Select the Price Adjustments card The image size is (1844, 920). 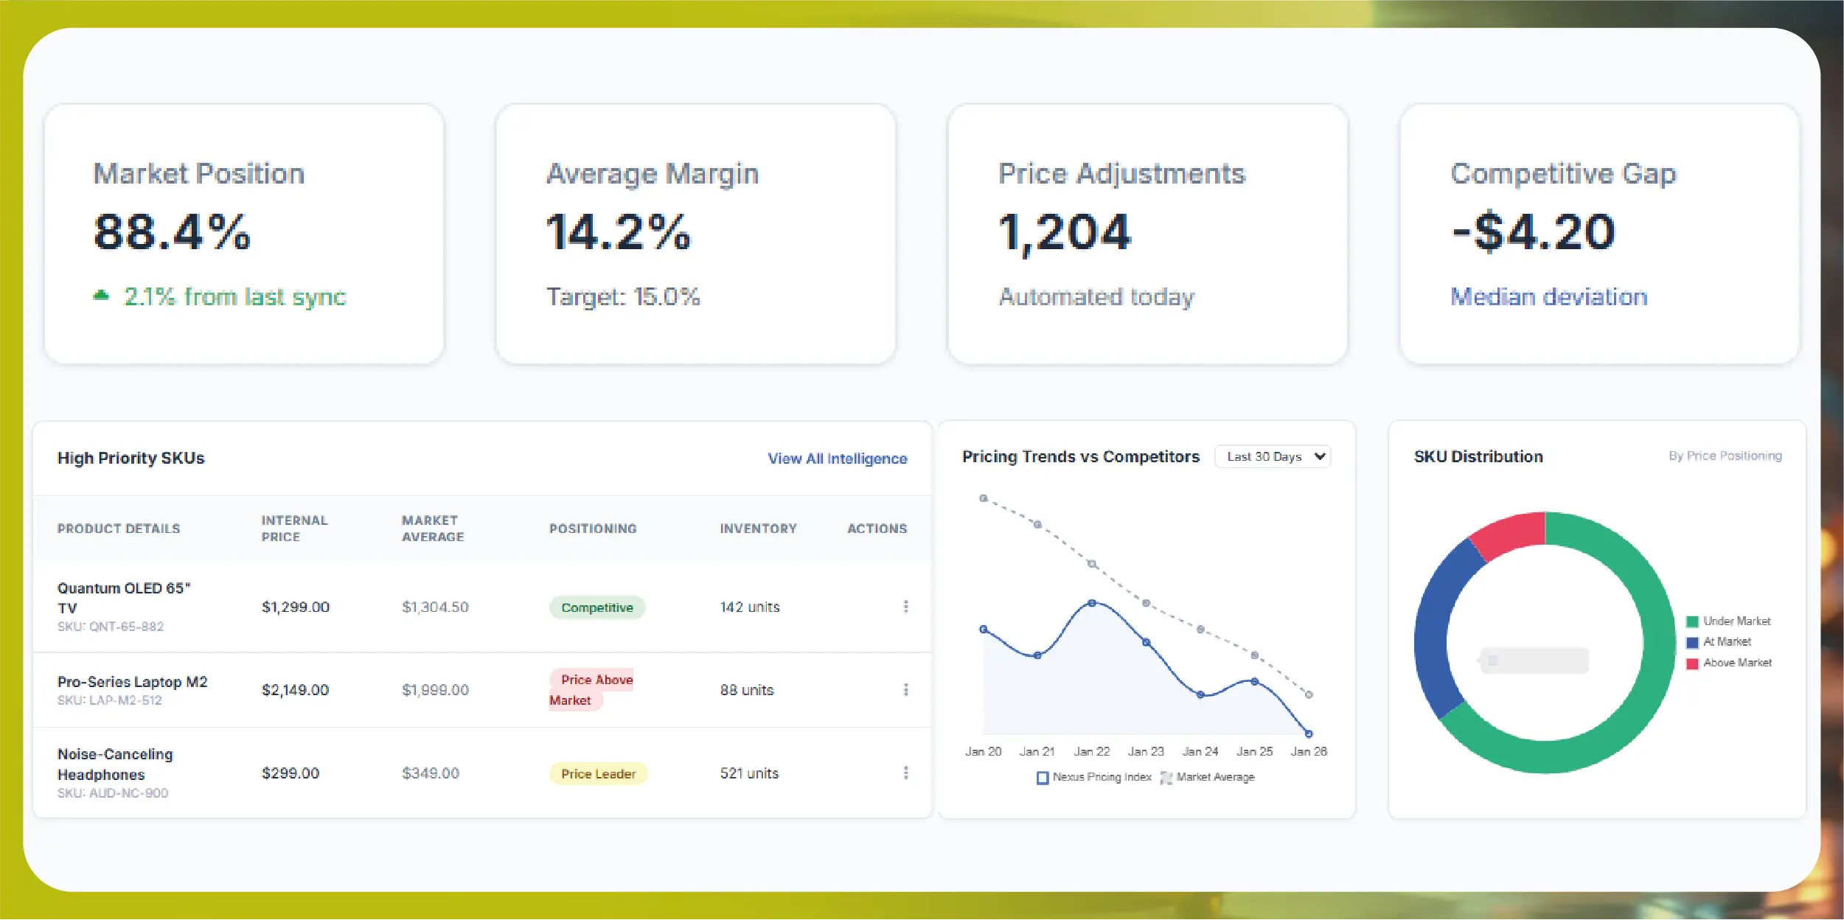coord(1147,234)
